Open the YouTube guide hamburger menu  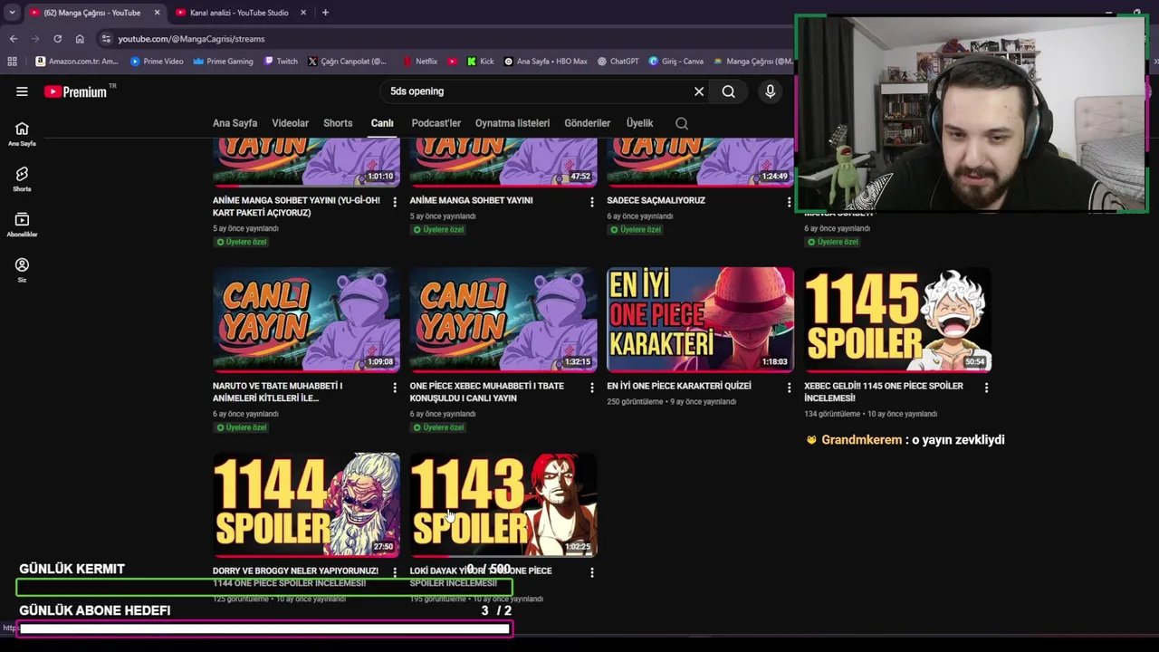22,91
